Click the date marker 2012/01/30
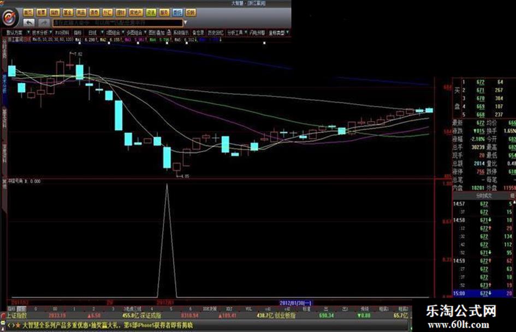 (295, 303)
